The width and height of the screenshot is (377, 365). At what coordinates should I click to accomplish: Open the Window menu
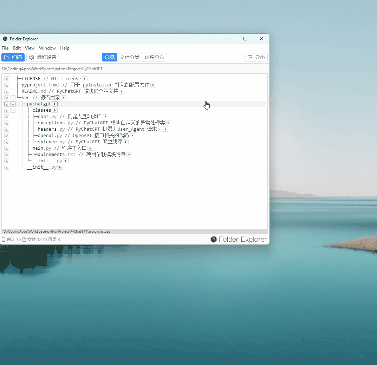click(47, 48)
